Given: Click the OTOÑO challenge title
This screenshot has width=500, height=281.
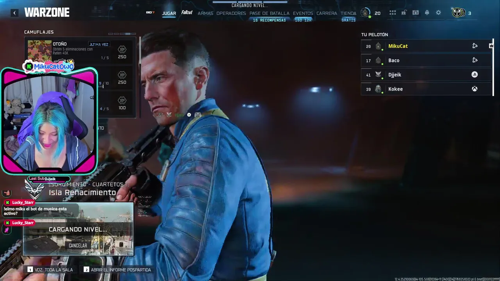Looking at the screenshot, I should click(x=60, y=44).
